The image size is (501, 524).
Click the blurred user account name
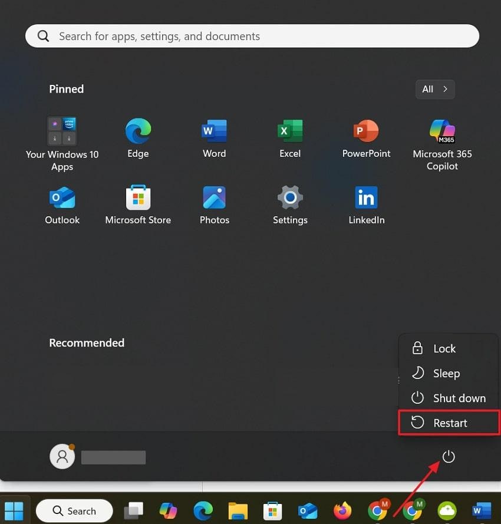113,457
